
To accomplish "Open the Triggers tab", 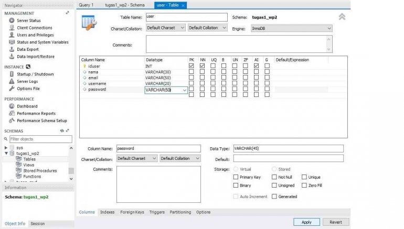I will click(157, 212).
